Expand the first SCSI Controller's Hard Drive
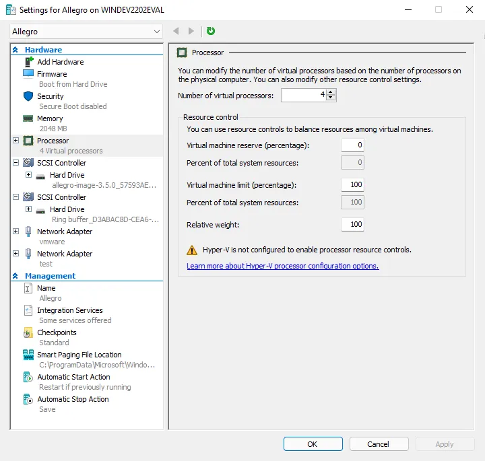 click(x=28, y=175)
